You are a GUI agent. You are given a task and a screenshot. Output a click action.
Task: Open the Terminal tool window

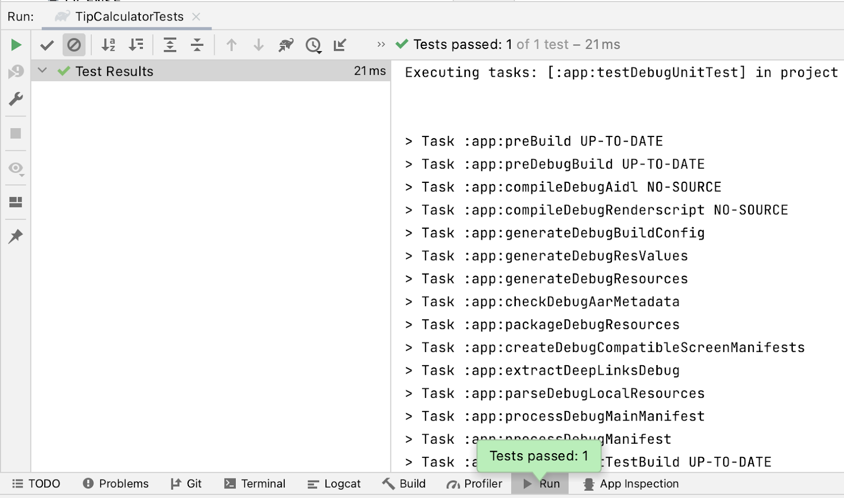click(255, 484)
